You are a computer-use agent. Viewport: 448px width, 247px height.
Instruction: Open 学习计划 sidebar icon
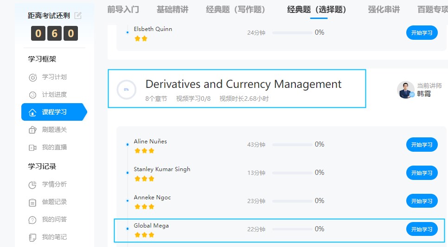(x=32, y=77)
